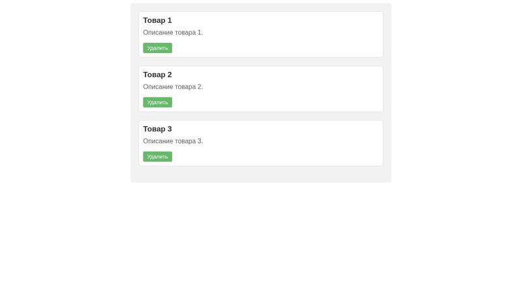The height and width of the screenshot is (294, 522).
Task: Click the description 'Описание товара 2.'
Action: [x=173, y=87]
